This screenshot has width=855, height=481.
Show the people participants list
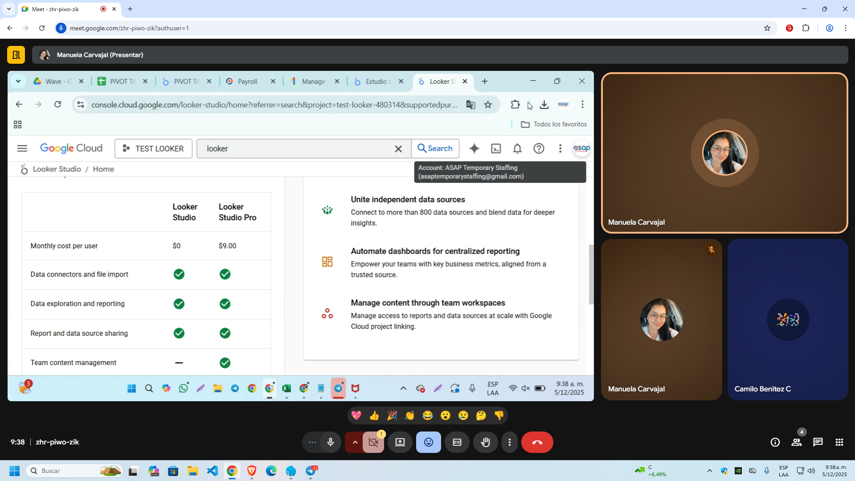pos(796,442)
